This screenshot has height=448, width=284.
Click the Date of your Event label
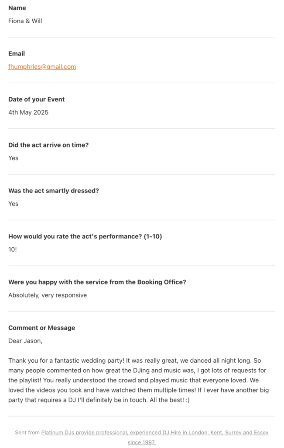coord(36,99)
